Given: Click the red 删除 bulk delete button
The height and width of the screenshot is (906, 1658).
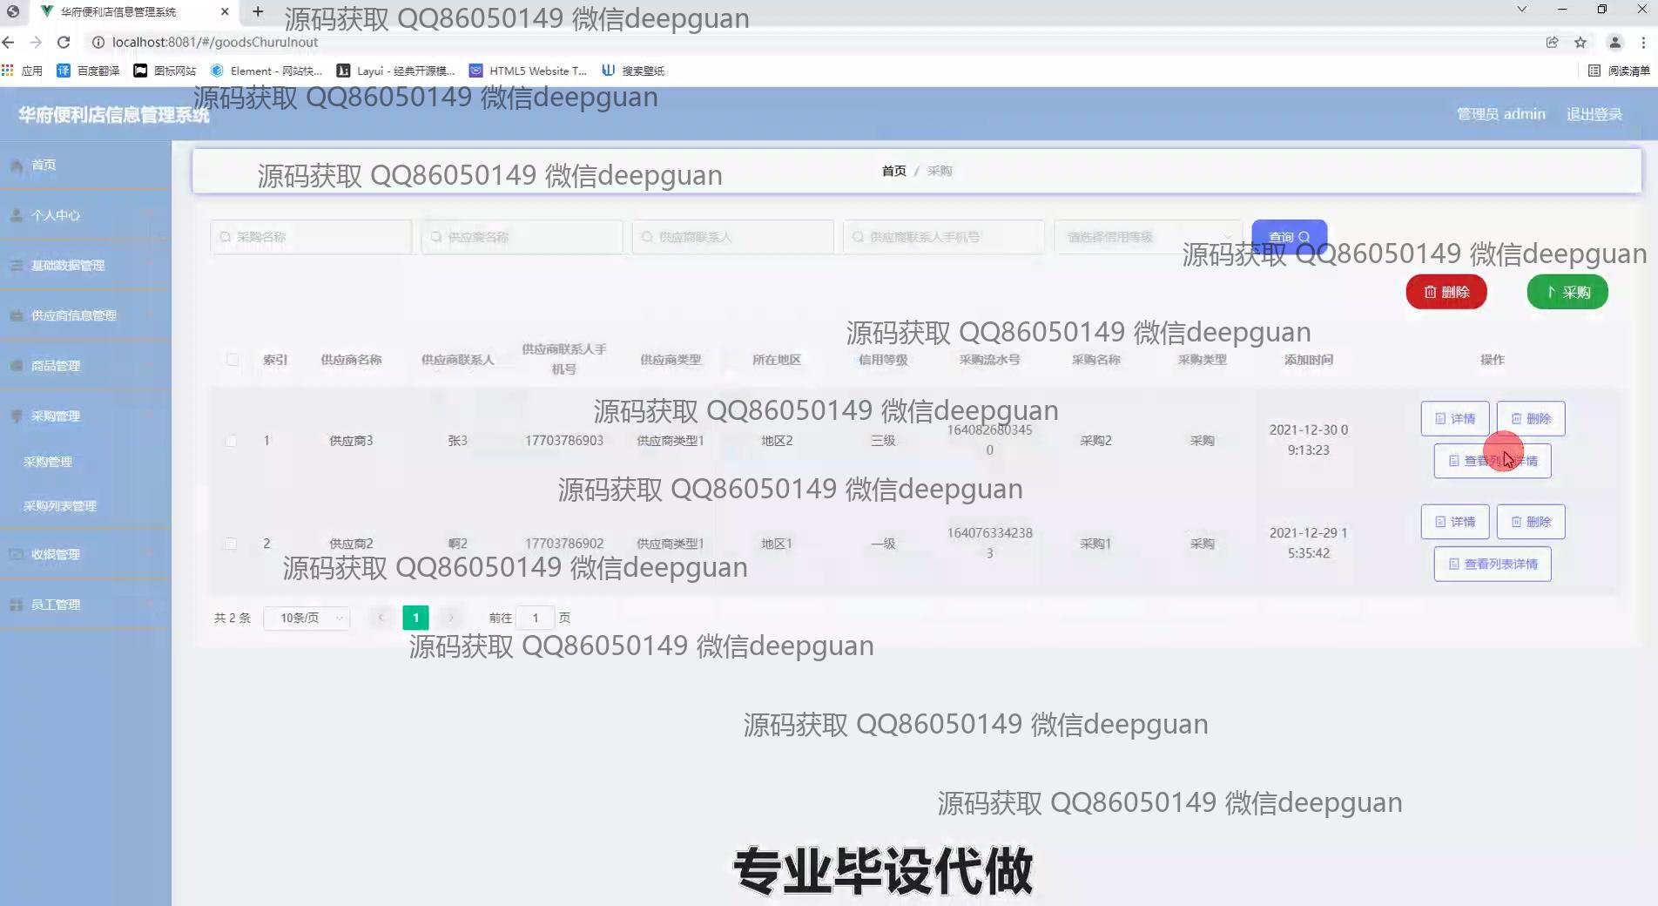Looking at the screenshot, I should 1446,292.
